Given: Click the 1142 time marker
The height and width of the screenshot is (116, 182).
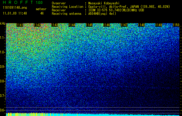Looking at the screenshot, I should click(x=37, y=25).
